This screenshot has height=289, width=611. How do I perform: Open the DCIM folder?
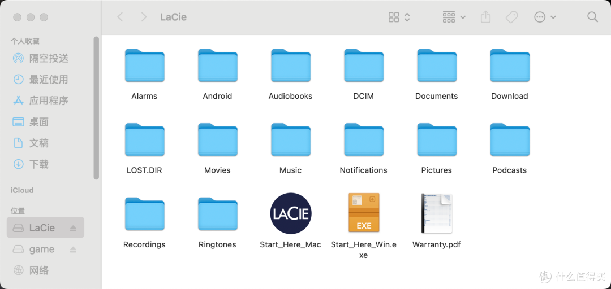coord(364,65)
